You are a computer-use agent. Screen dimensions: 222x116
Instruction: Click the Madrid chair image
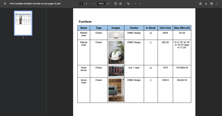tap(116, 35)
